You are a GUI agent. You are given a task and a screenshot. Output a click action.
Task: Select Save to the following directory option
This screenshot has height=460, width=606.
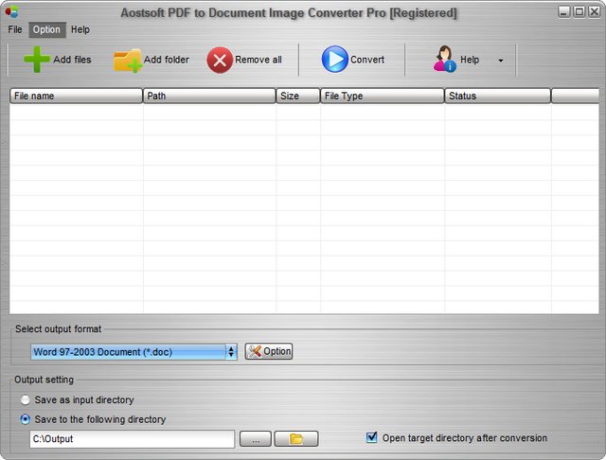coord(26,419)
